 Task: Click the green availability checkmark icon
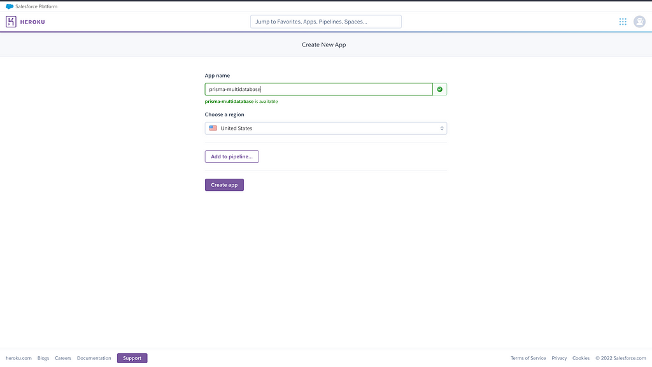[x=439, y=89]
